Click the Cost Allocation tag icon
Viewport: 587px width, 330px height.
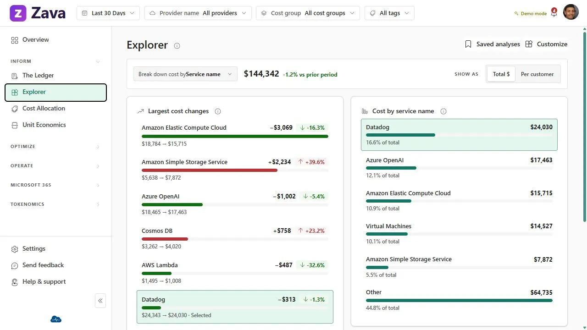(x=15, y=109)
